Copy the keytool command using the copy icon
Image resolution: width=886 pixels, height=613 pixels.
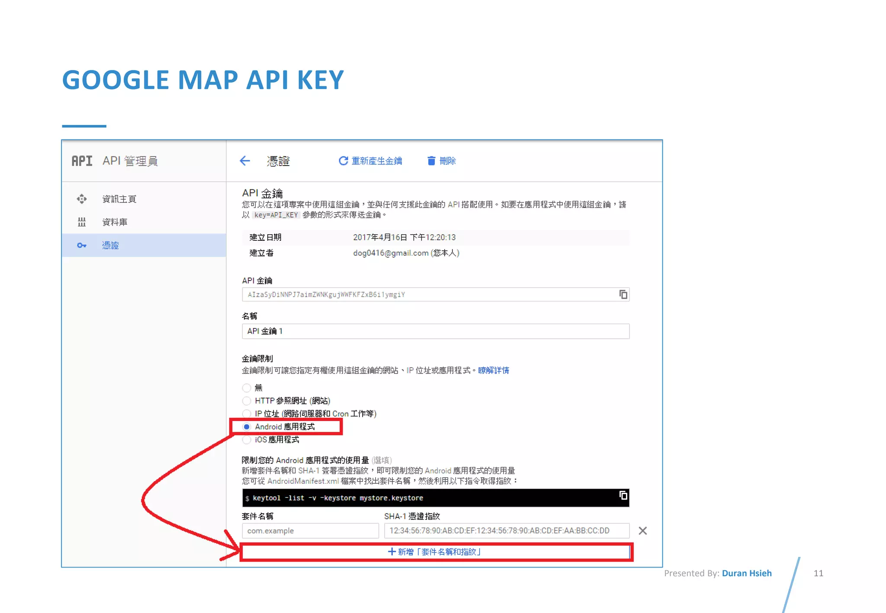click(x=623, y=495)
